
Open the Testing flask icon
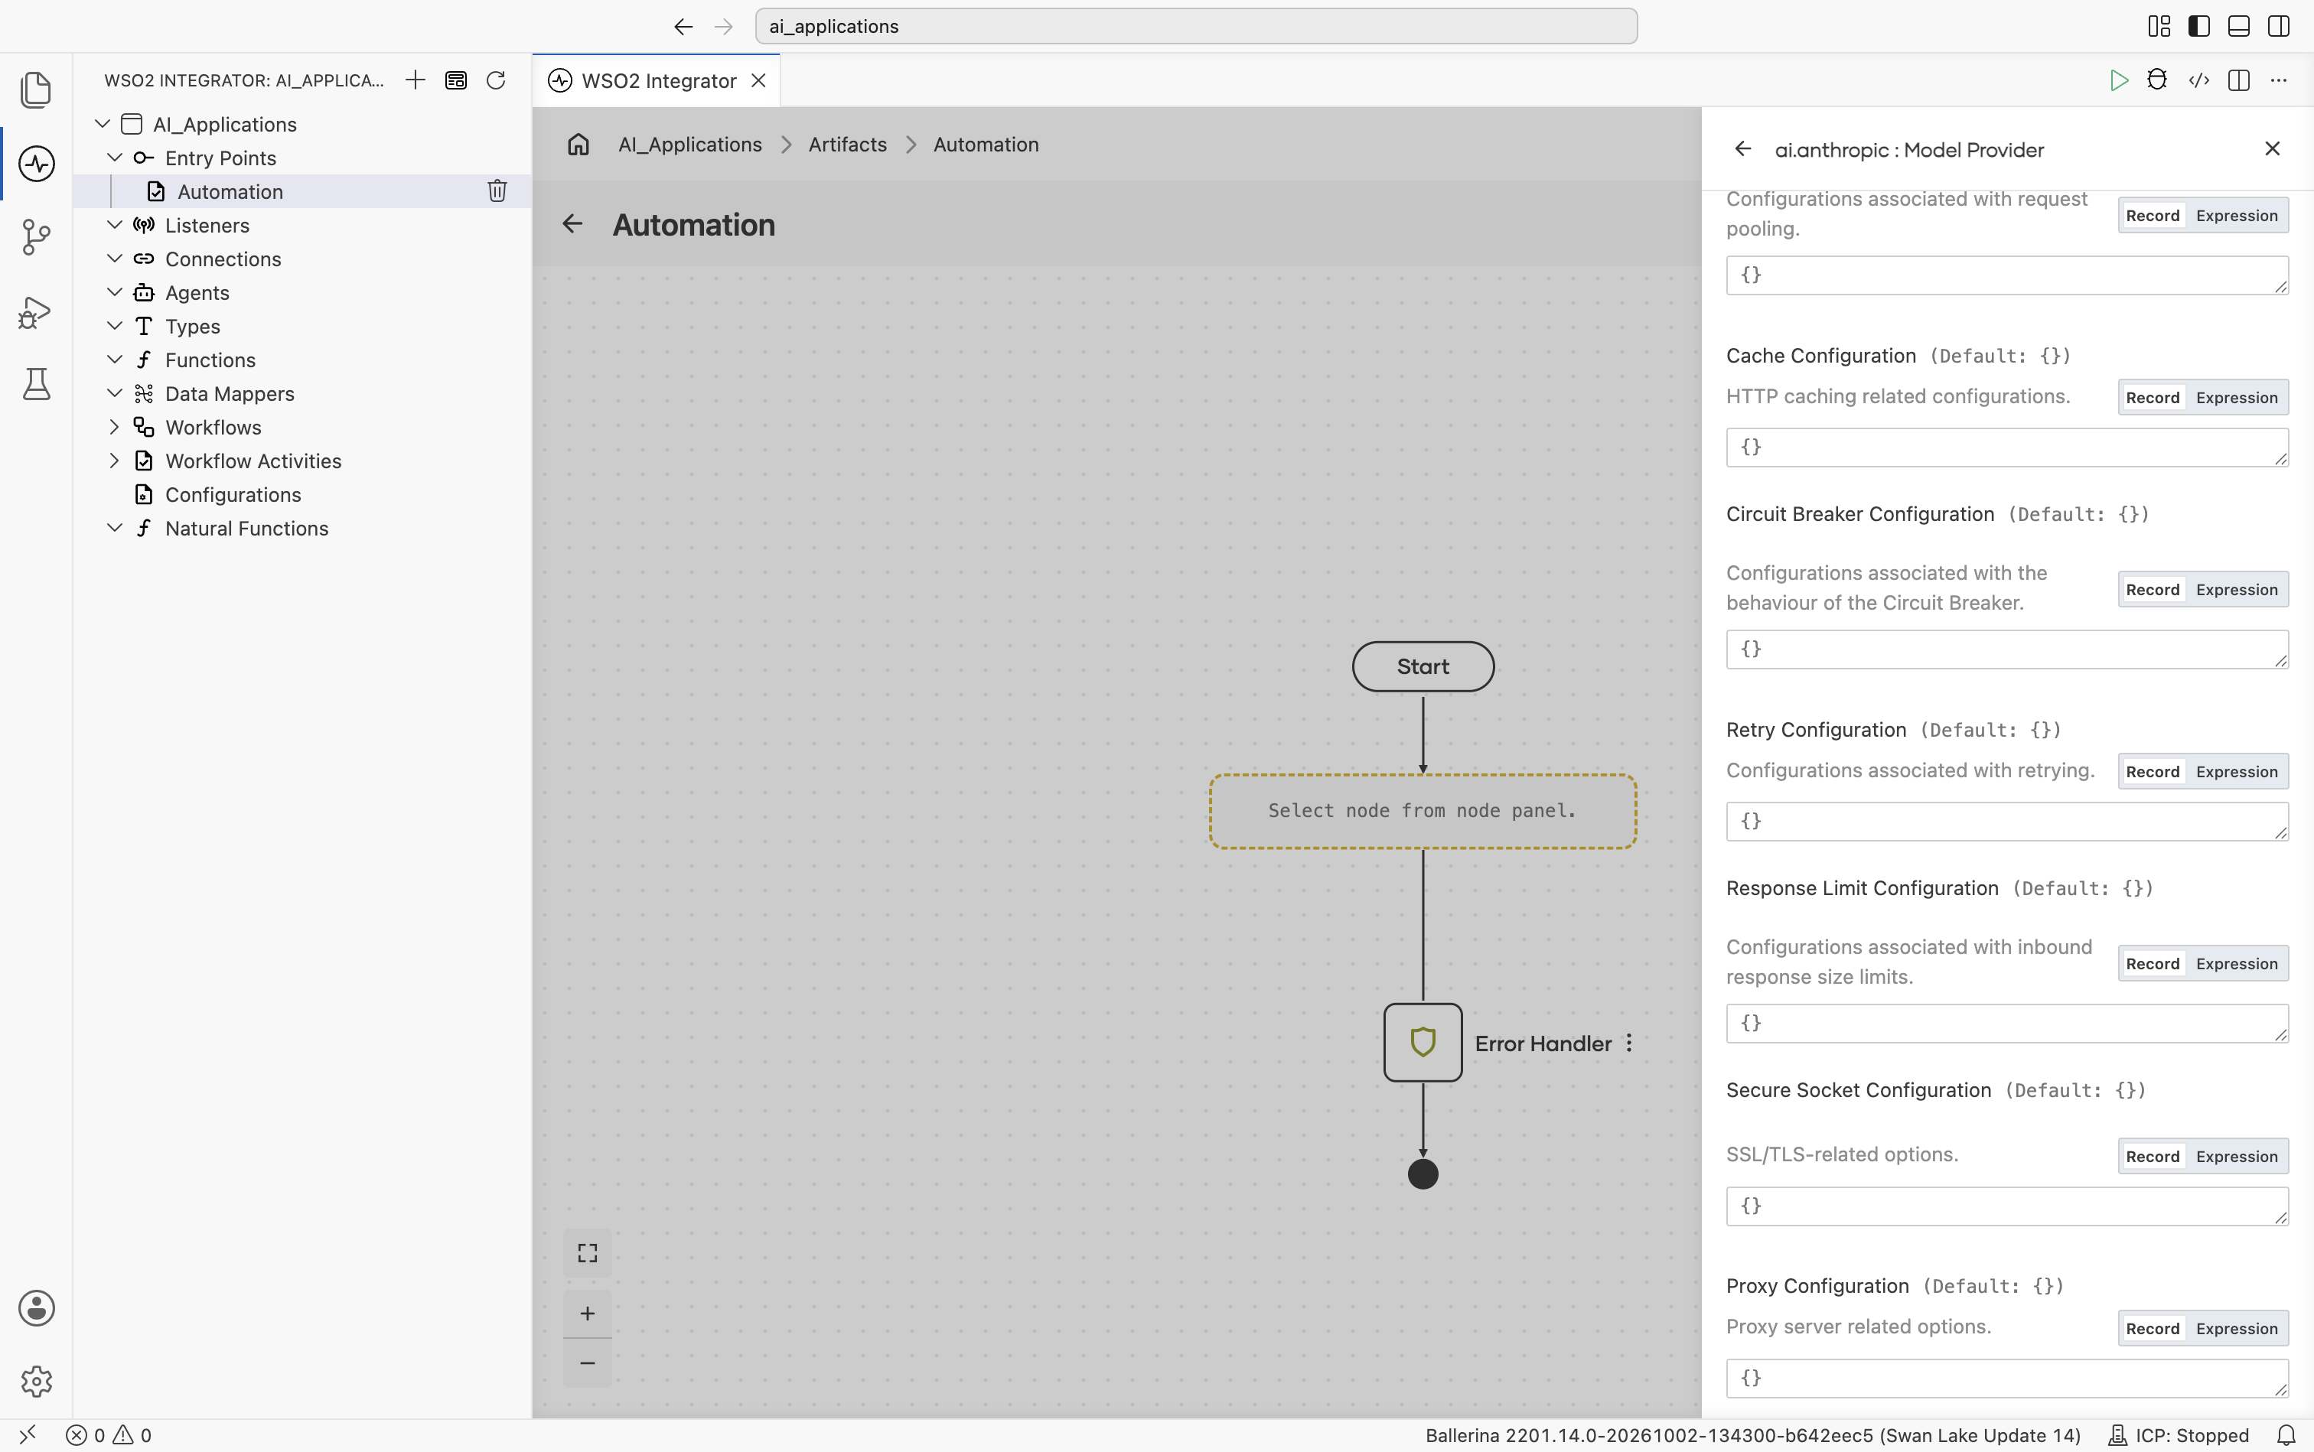tap(37, 384)
